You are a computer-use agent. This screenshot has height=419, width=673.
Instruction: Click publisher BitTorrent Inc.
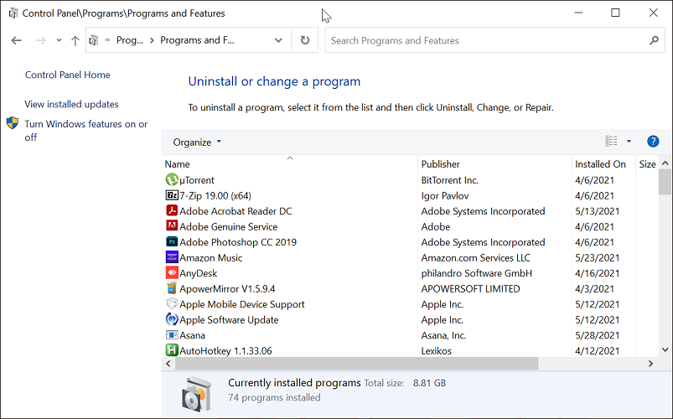449,180
